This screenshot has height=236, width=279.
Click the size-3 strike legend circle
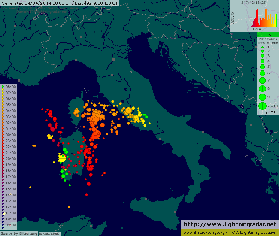(262, 56)
